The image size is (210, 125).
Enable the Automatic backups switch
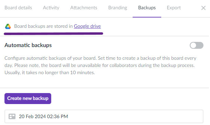pyautogui.click(x=197, y=45)
